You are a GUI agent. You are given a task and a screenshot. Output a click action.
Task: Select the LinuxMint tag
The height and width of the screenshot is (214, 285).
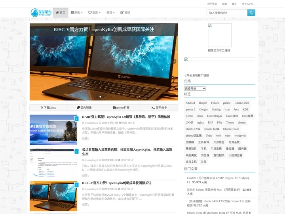[232, 116]
